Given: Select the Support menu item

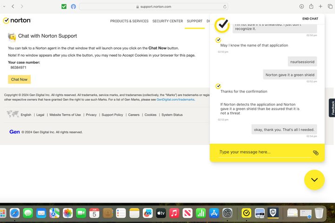Looking at the screenshot, I should tap(194, 21).
